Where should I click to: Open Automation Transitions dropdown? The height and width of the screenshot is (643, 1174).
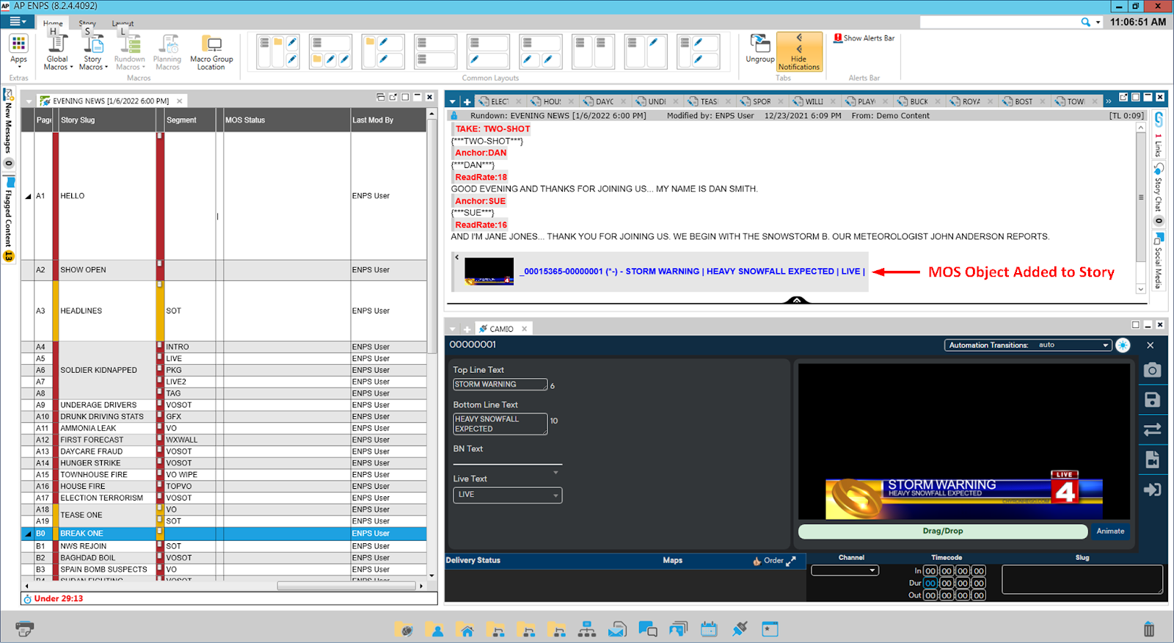(x=1106, y=345)
